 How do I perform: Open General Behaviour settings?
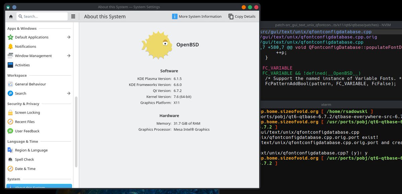point(39,84)
